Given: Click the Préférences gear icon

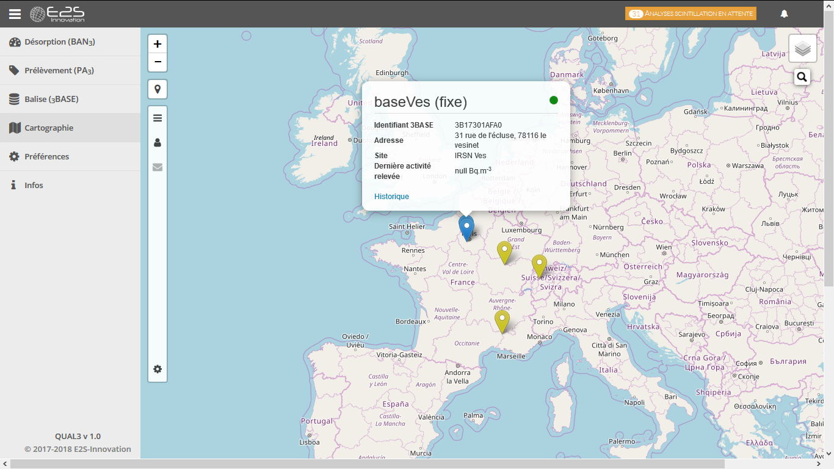Looking at the screenshot, I should pos(14,156).
